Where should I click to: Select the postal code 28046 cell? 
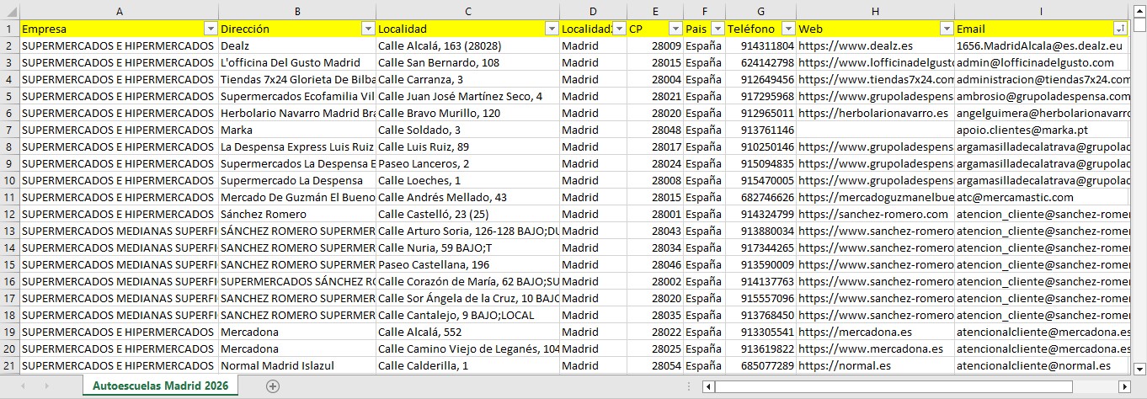654,264
